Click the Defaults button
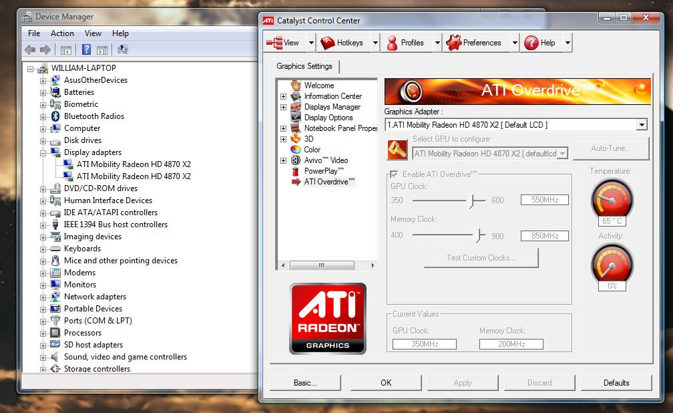This screenshot has height=413, width=673. tap(616, 383)
